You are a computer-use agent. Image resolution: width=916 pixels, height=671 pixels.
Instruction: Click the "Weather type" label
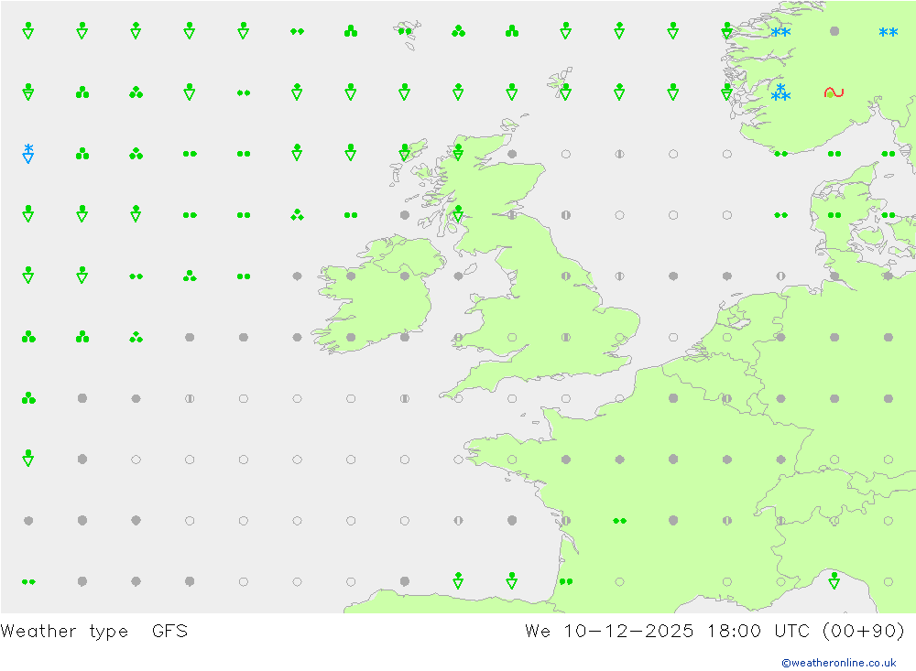(64, 632)
